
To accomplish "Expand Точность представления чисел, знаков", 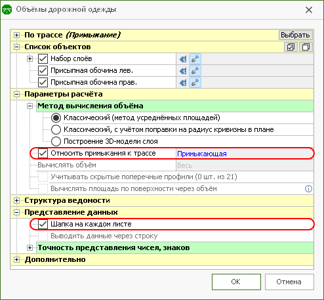I will click(x=30, y=247).
